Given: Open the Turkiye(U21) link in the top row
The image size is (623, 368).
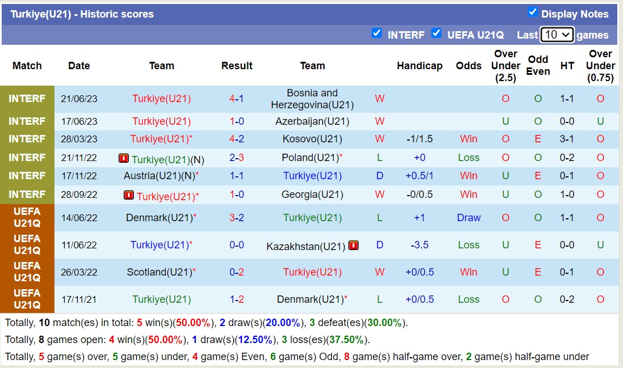Looking at the screenshot, I should coord(161,98).
